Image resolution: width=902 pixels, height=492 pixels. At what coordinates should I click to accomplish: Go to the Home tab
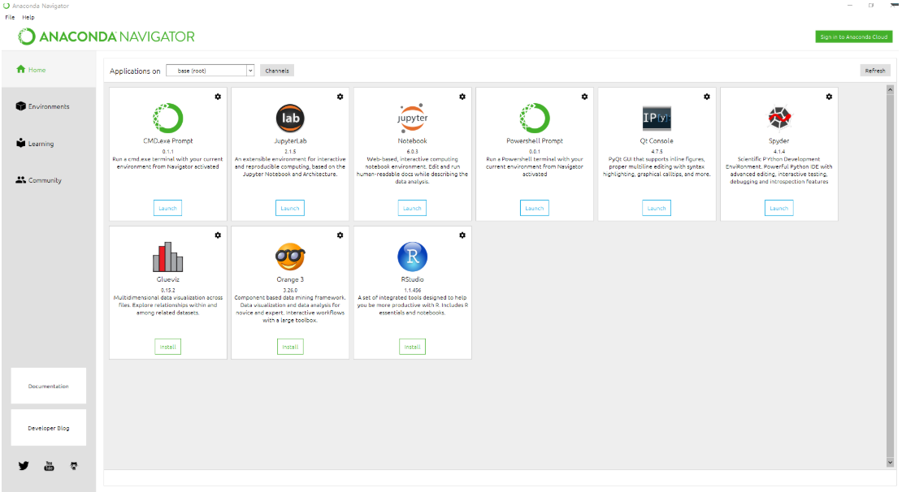[48, 70]
